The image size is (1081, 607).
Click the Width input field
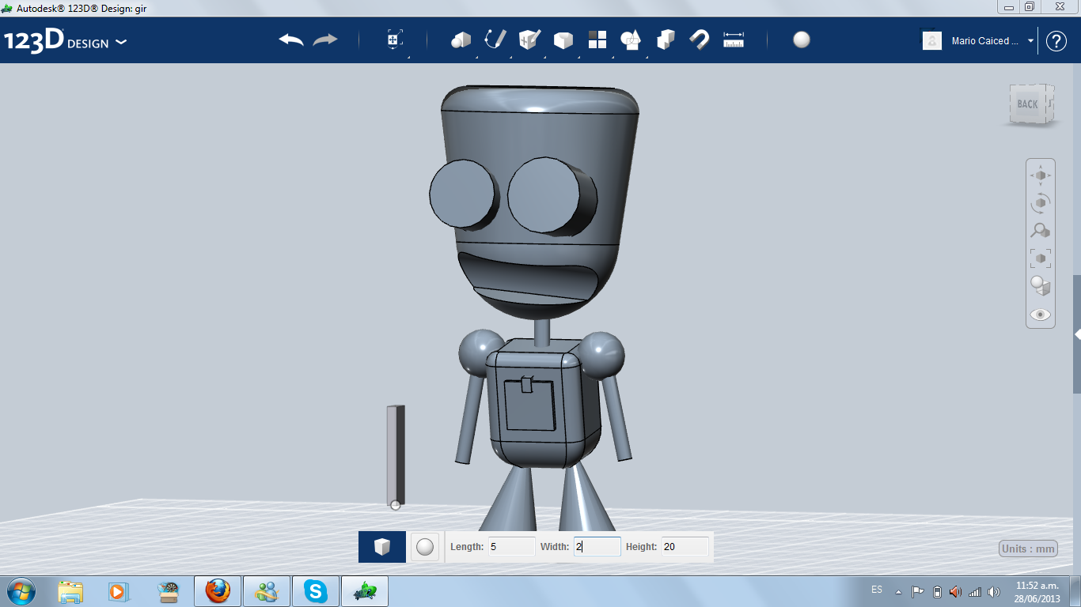[597, 546]
